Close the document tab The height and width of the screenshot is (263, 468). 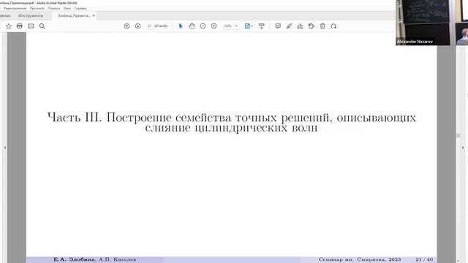(x=94, y=15)
